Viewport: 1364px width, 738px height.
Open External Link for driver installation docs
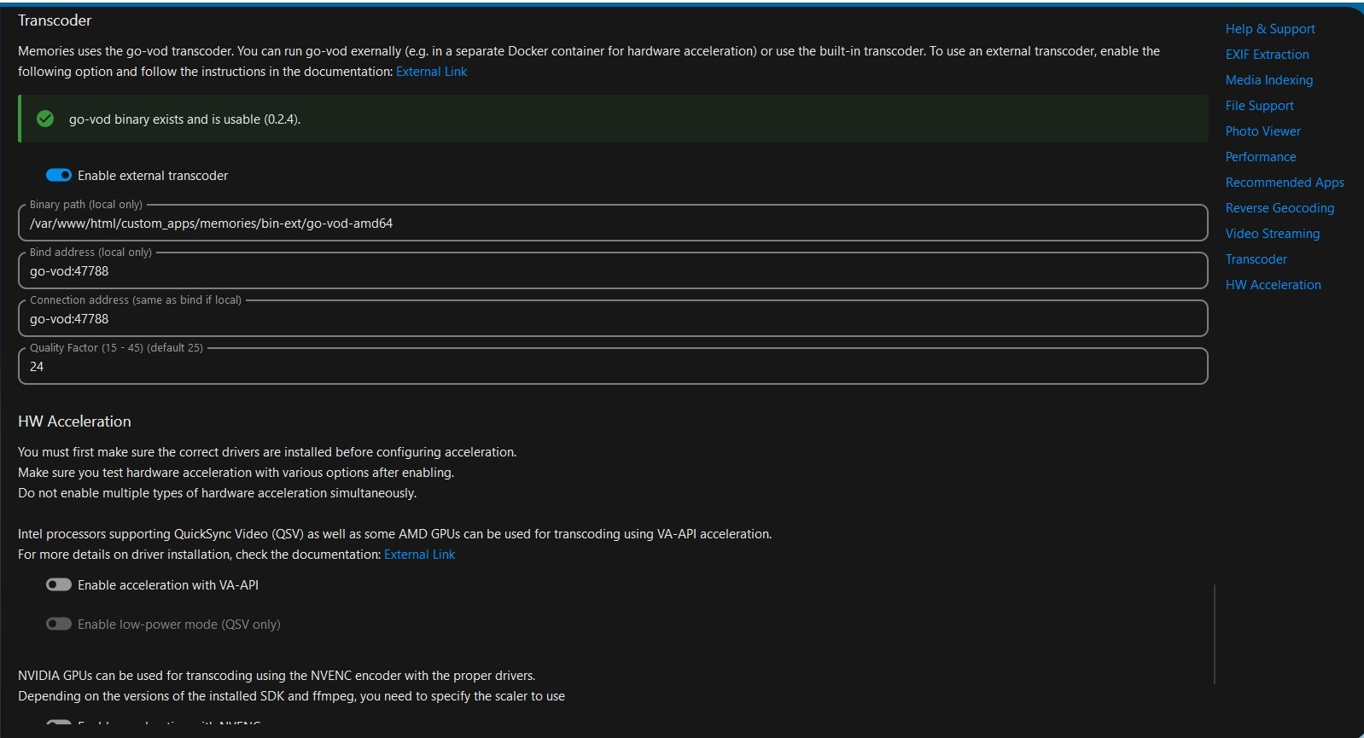pos(419,555)
